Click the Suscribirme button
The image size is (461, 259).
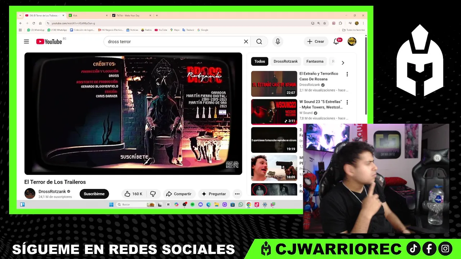pyautogui.click(x=94, y=194)
